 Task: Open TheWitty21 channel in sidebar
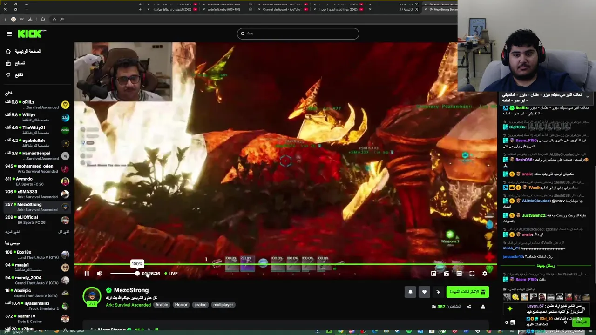(37, 130)
